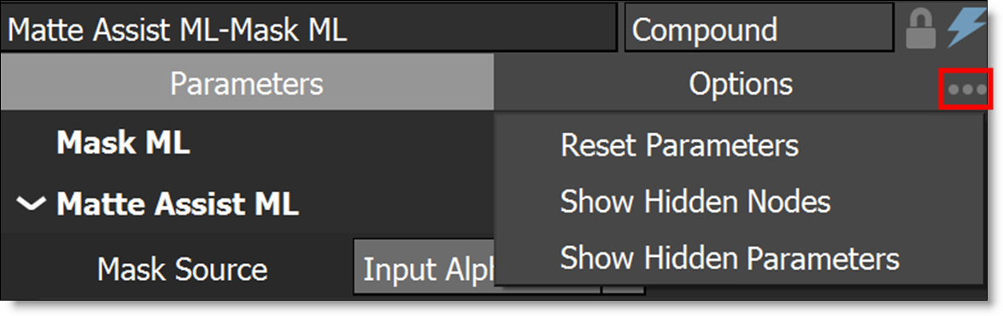The image size is (1003, 316).
Task: Click the Mask Source parameter label
Action: (182, 269)
